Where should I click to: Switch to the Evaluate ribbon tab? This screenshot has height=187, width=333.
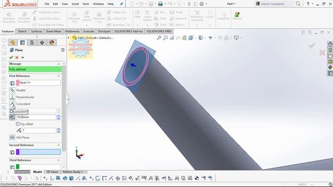tap(89, 31)
